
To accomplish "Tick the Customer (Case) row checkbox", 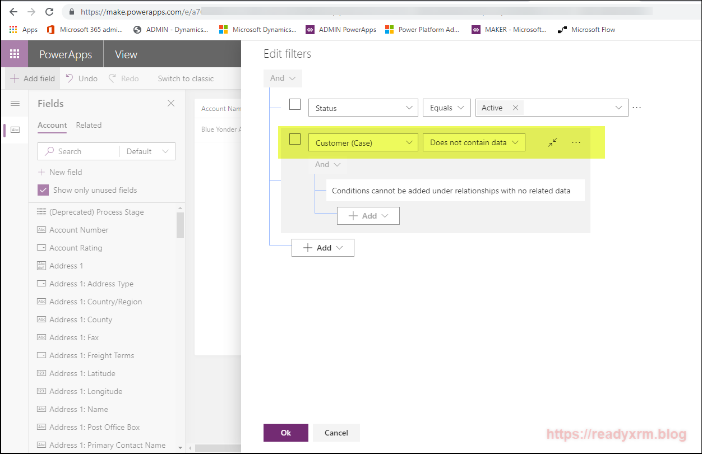I will pyautogui.click(x=295, y=139).
